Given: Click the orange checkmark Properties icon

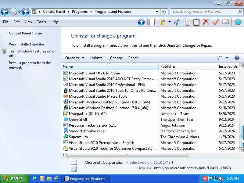Looking at the screenshot, I should point(216,22).
